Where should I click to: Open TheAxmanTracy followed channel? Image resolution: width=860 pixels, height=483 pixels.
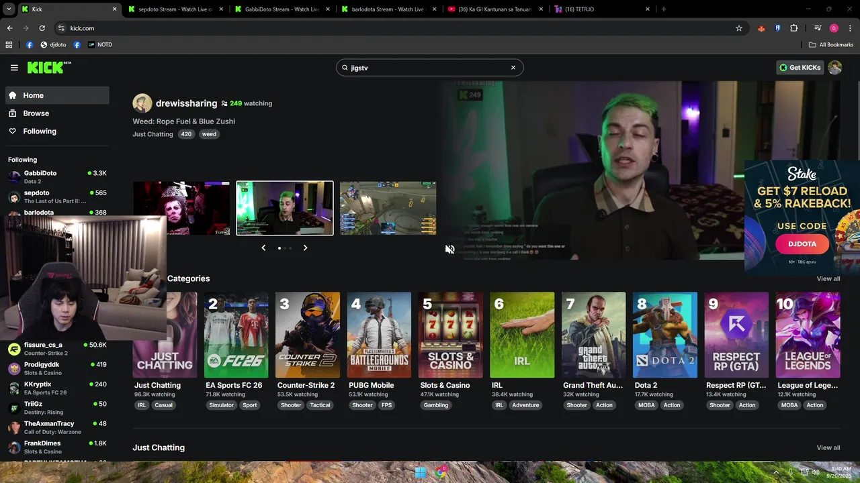point(57,427)
